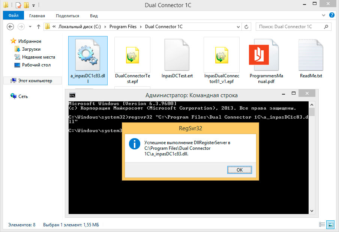The width and height of the screenshot is (339, 232).
Task: Switch to details view layout
Action: (x=322, y=224)
